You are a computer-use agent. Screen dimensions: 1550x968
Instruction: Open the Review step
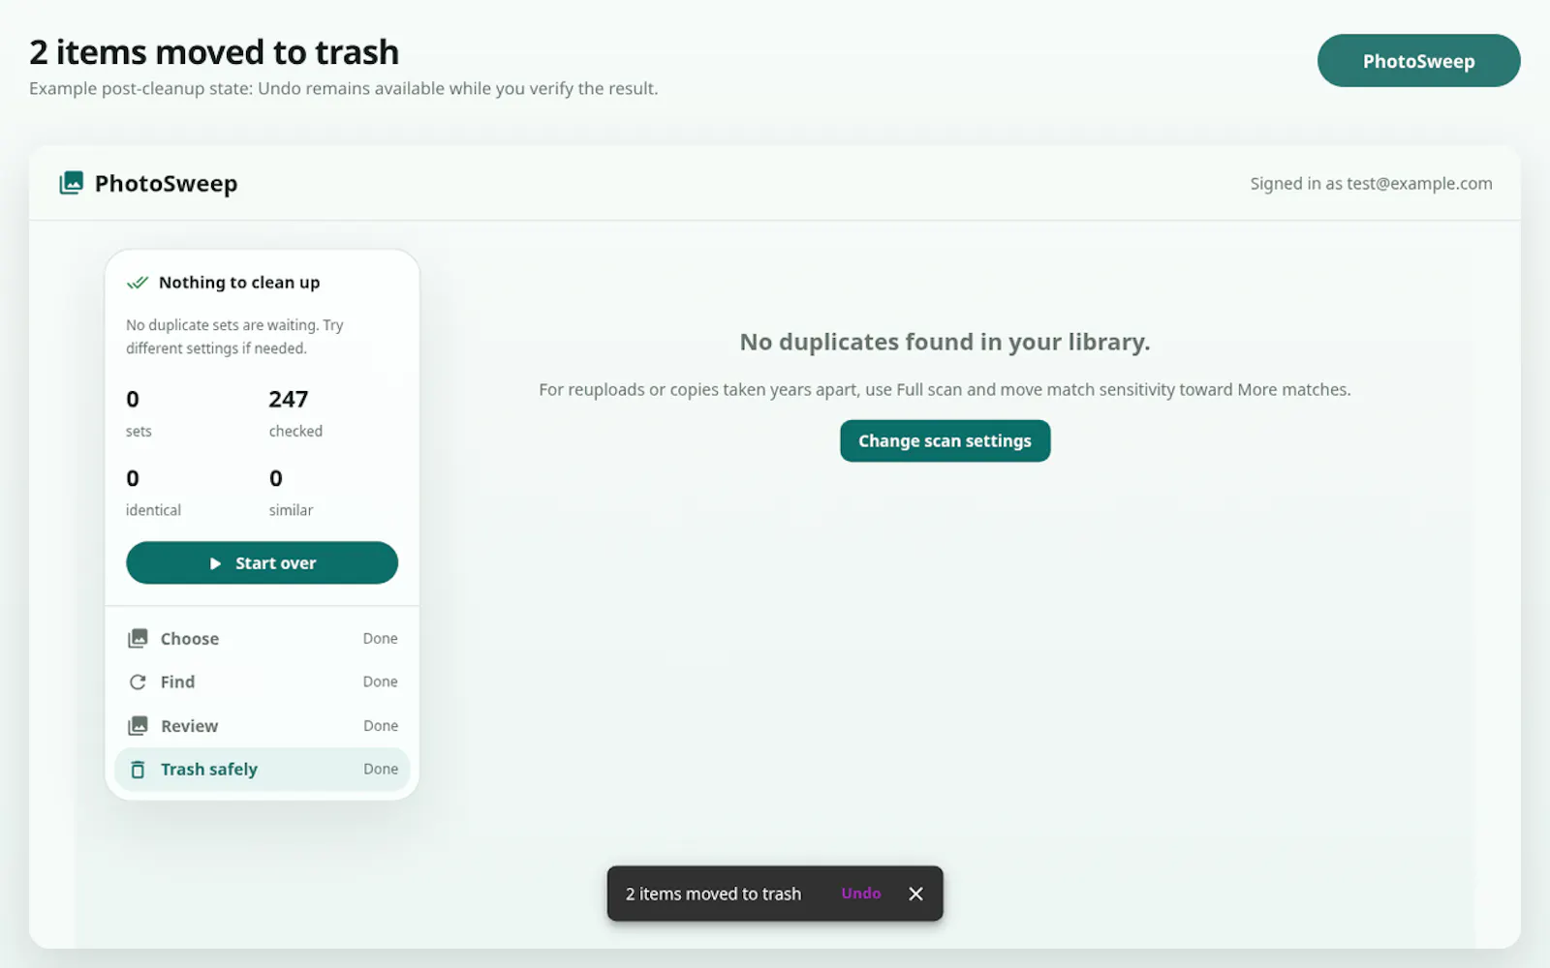coord(263,726)
